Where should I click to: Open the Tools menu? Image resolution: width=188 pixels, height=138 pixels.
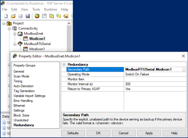click(x=36, y=9)
